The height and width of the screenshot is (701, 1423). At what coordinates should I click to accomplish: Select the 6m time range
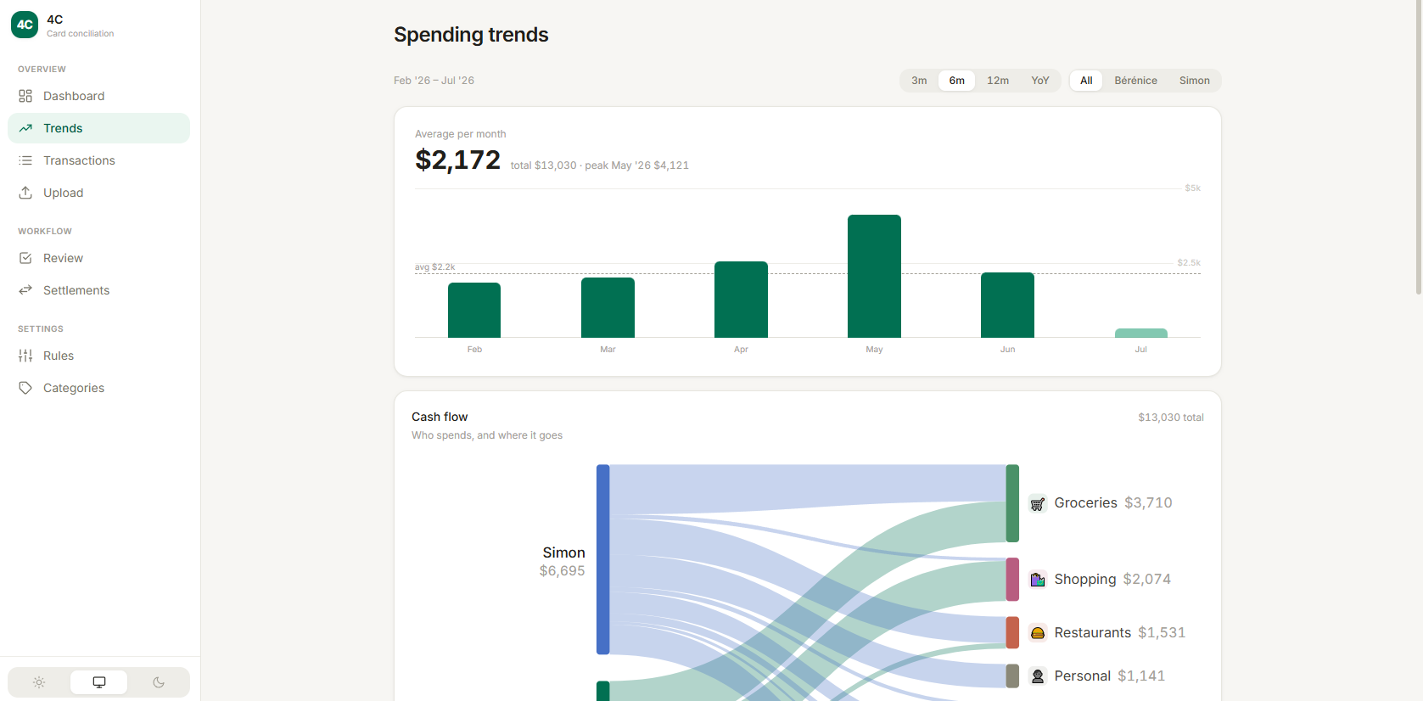[x=957, y=81]
